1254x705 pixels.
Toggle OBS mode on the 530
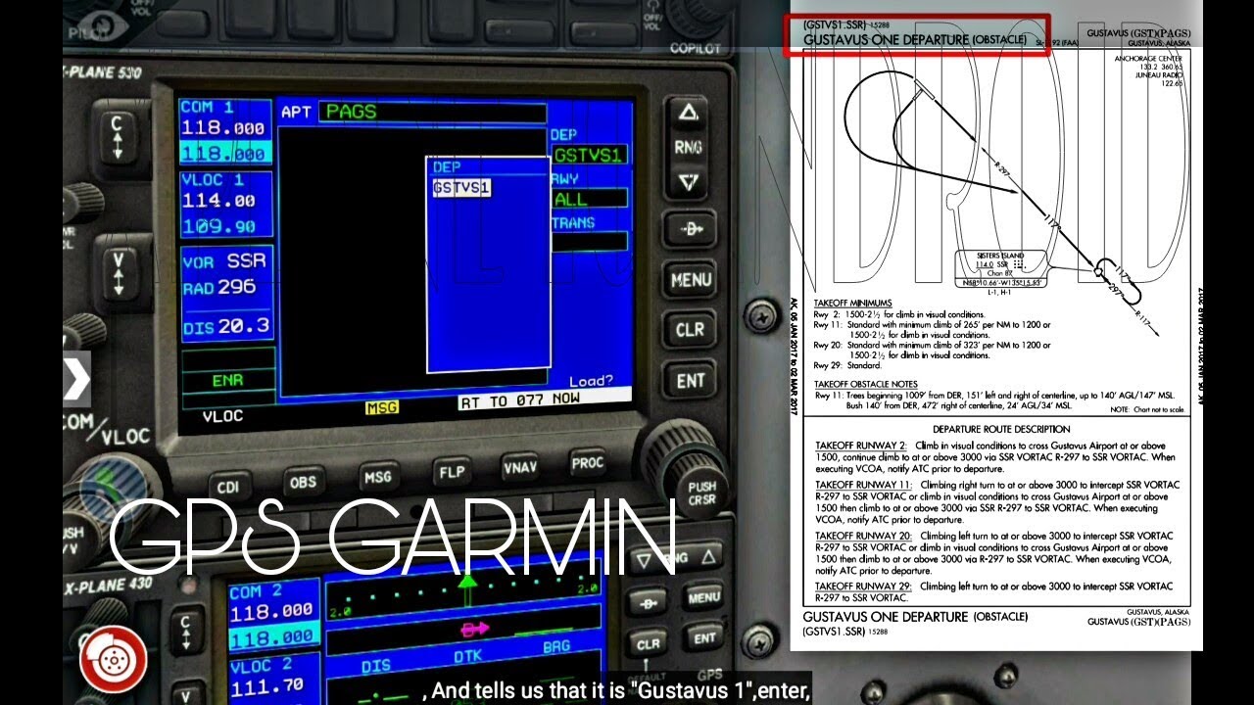tap(303, 481)
